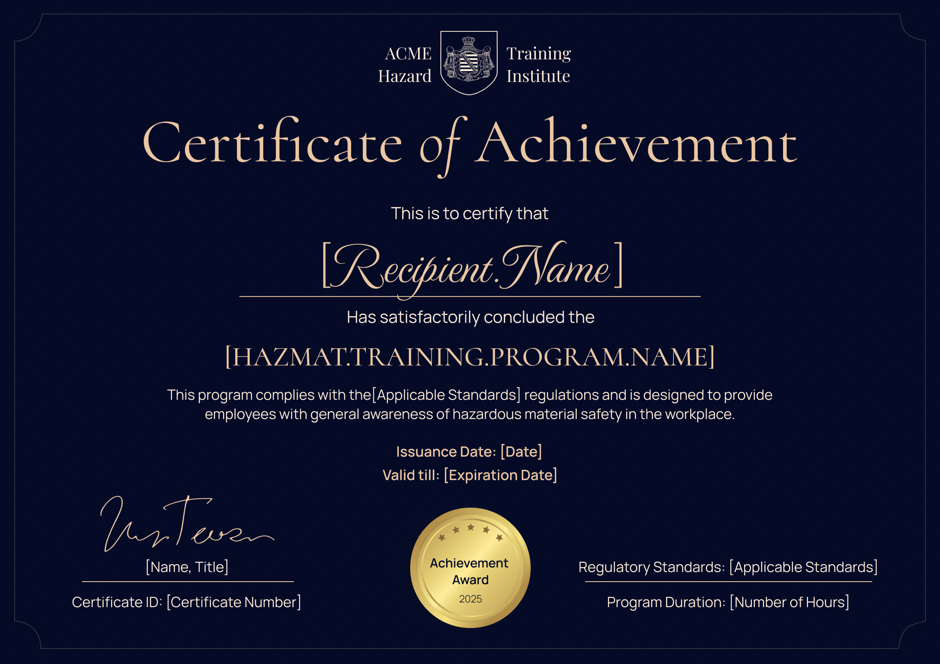Select the [HAZMAT.TRAINING.PROGRAM.NAME] placeholder

(x=470, y=358)
